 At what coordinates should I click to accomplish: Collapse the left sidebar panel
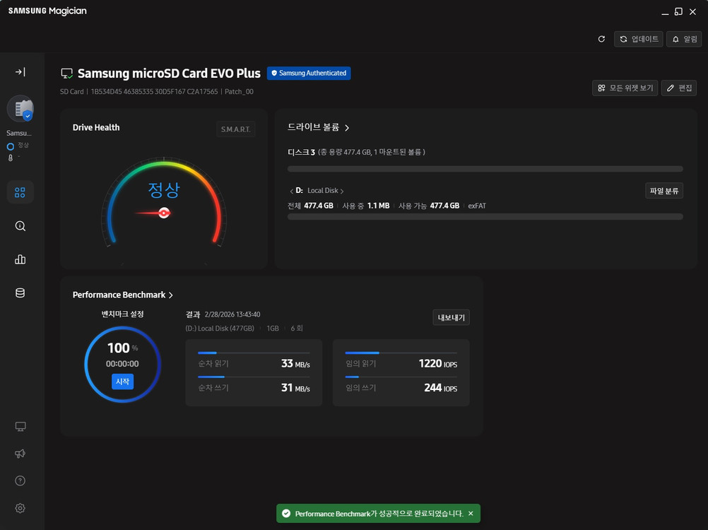point(20,72)
